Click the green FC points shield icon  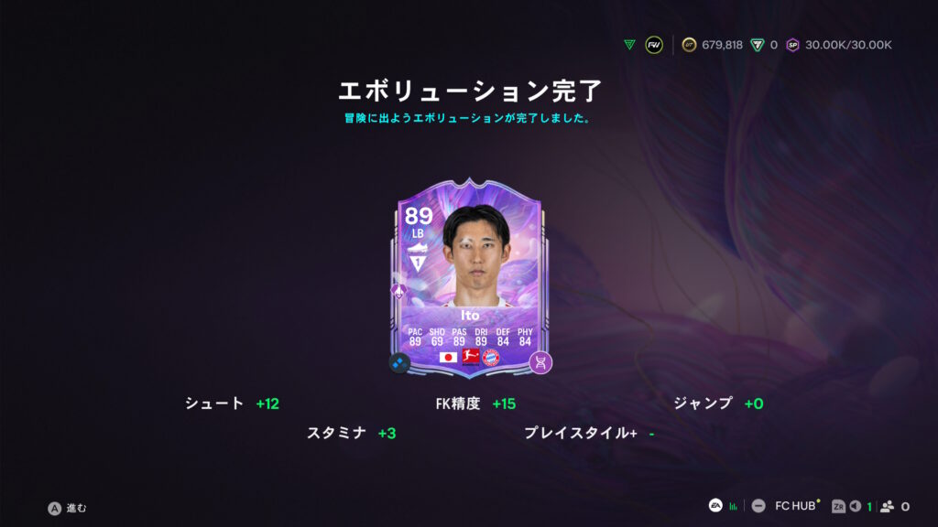click(758, 45)
